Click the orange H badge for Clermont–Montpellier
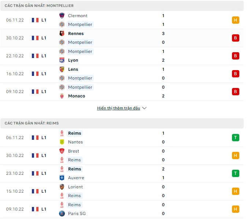The width and height of the screenshot is (247, 219). coord(235,20)
